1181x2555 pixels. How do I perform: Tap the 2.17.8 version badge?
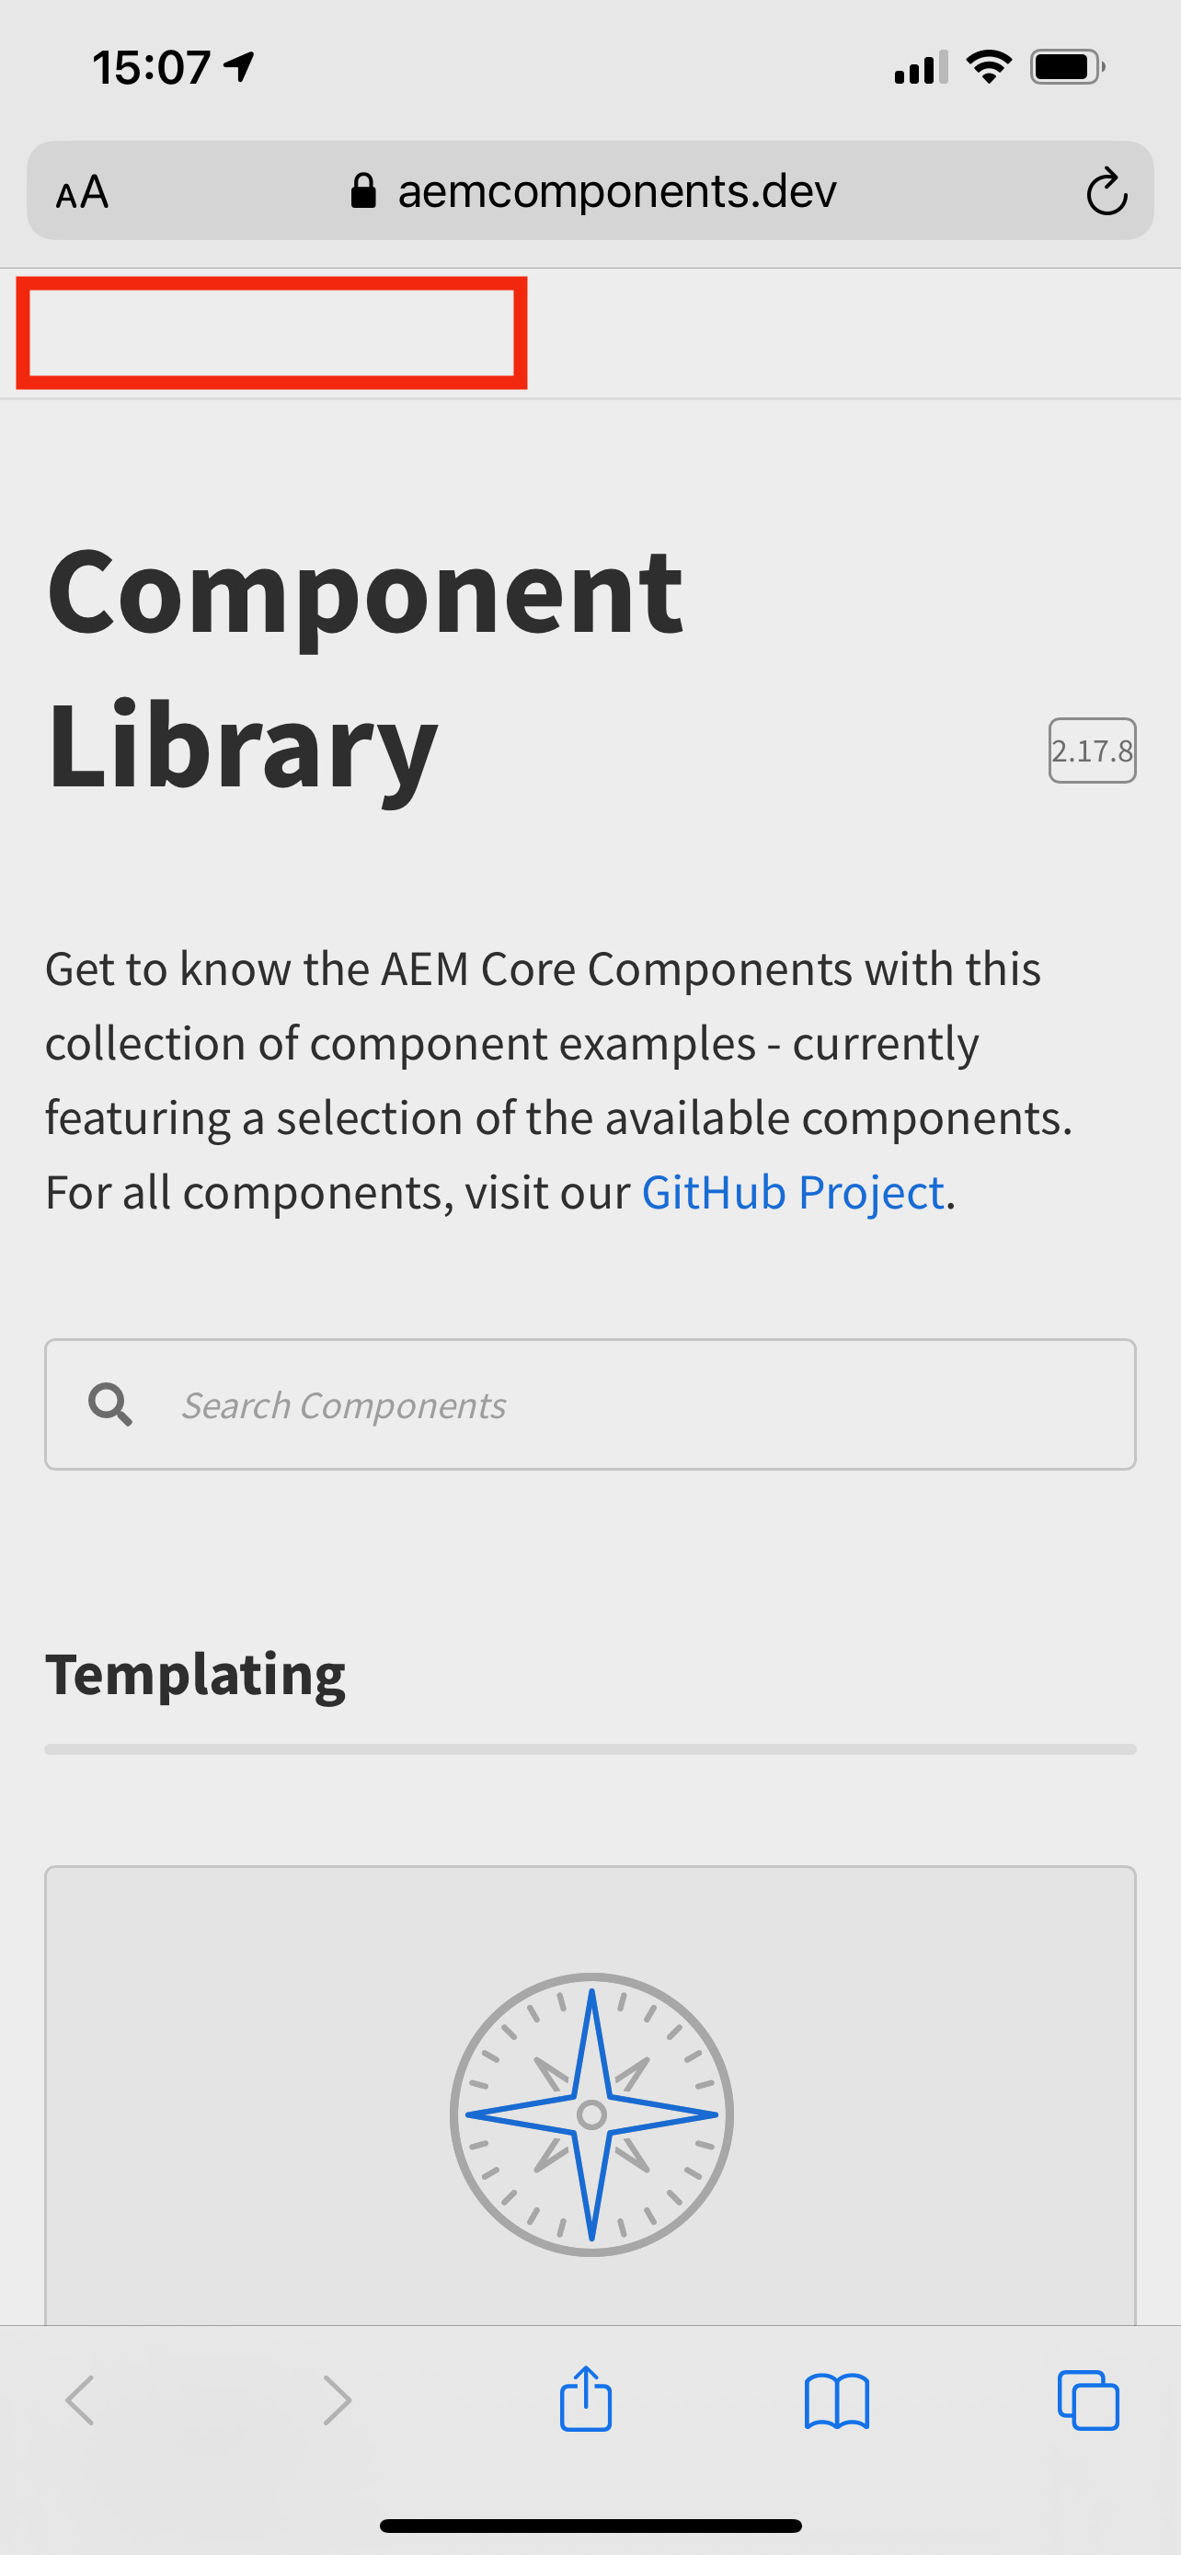point(1092,750)
